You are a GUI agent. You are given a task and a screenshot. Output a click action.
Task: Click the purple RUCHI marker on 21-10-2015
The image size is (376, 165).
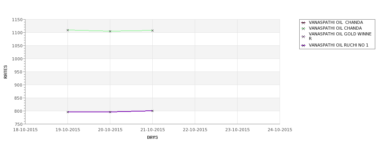click(x=152, y=111)
